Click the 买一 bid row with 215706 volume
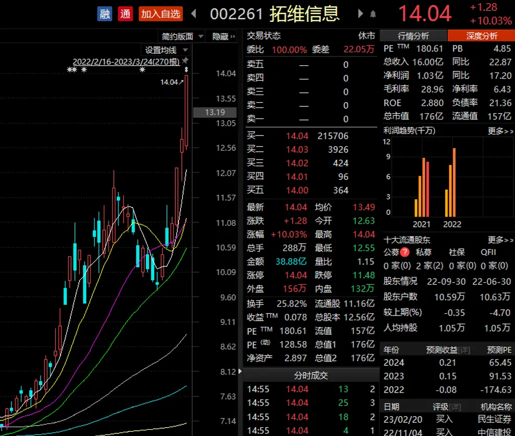Image resolution: width=515 pixels, height=436 pixels. [x=310, y=136]
